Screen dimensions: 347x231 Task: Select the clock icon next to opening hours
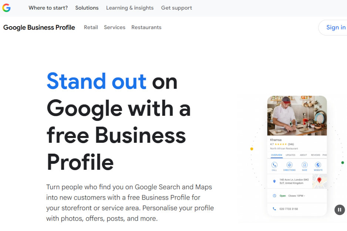coord(274,195)
